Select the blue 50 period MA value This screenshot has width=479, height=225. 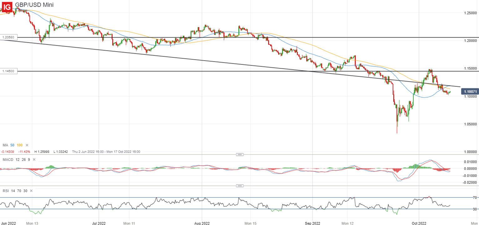13,145
